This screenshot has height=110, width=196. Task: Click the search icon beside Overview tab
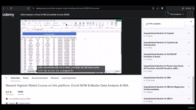6,78
